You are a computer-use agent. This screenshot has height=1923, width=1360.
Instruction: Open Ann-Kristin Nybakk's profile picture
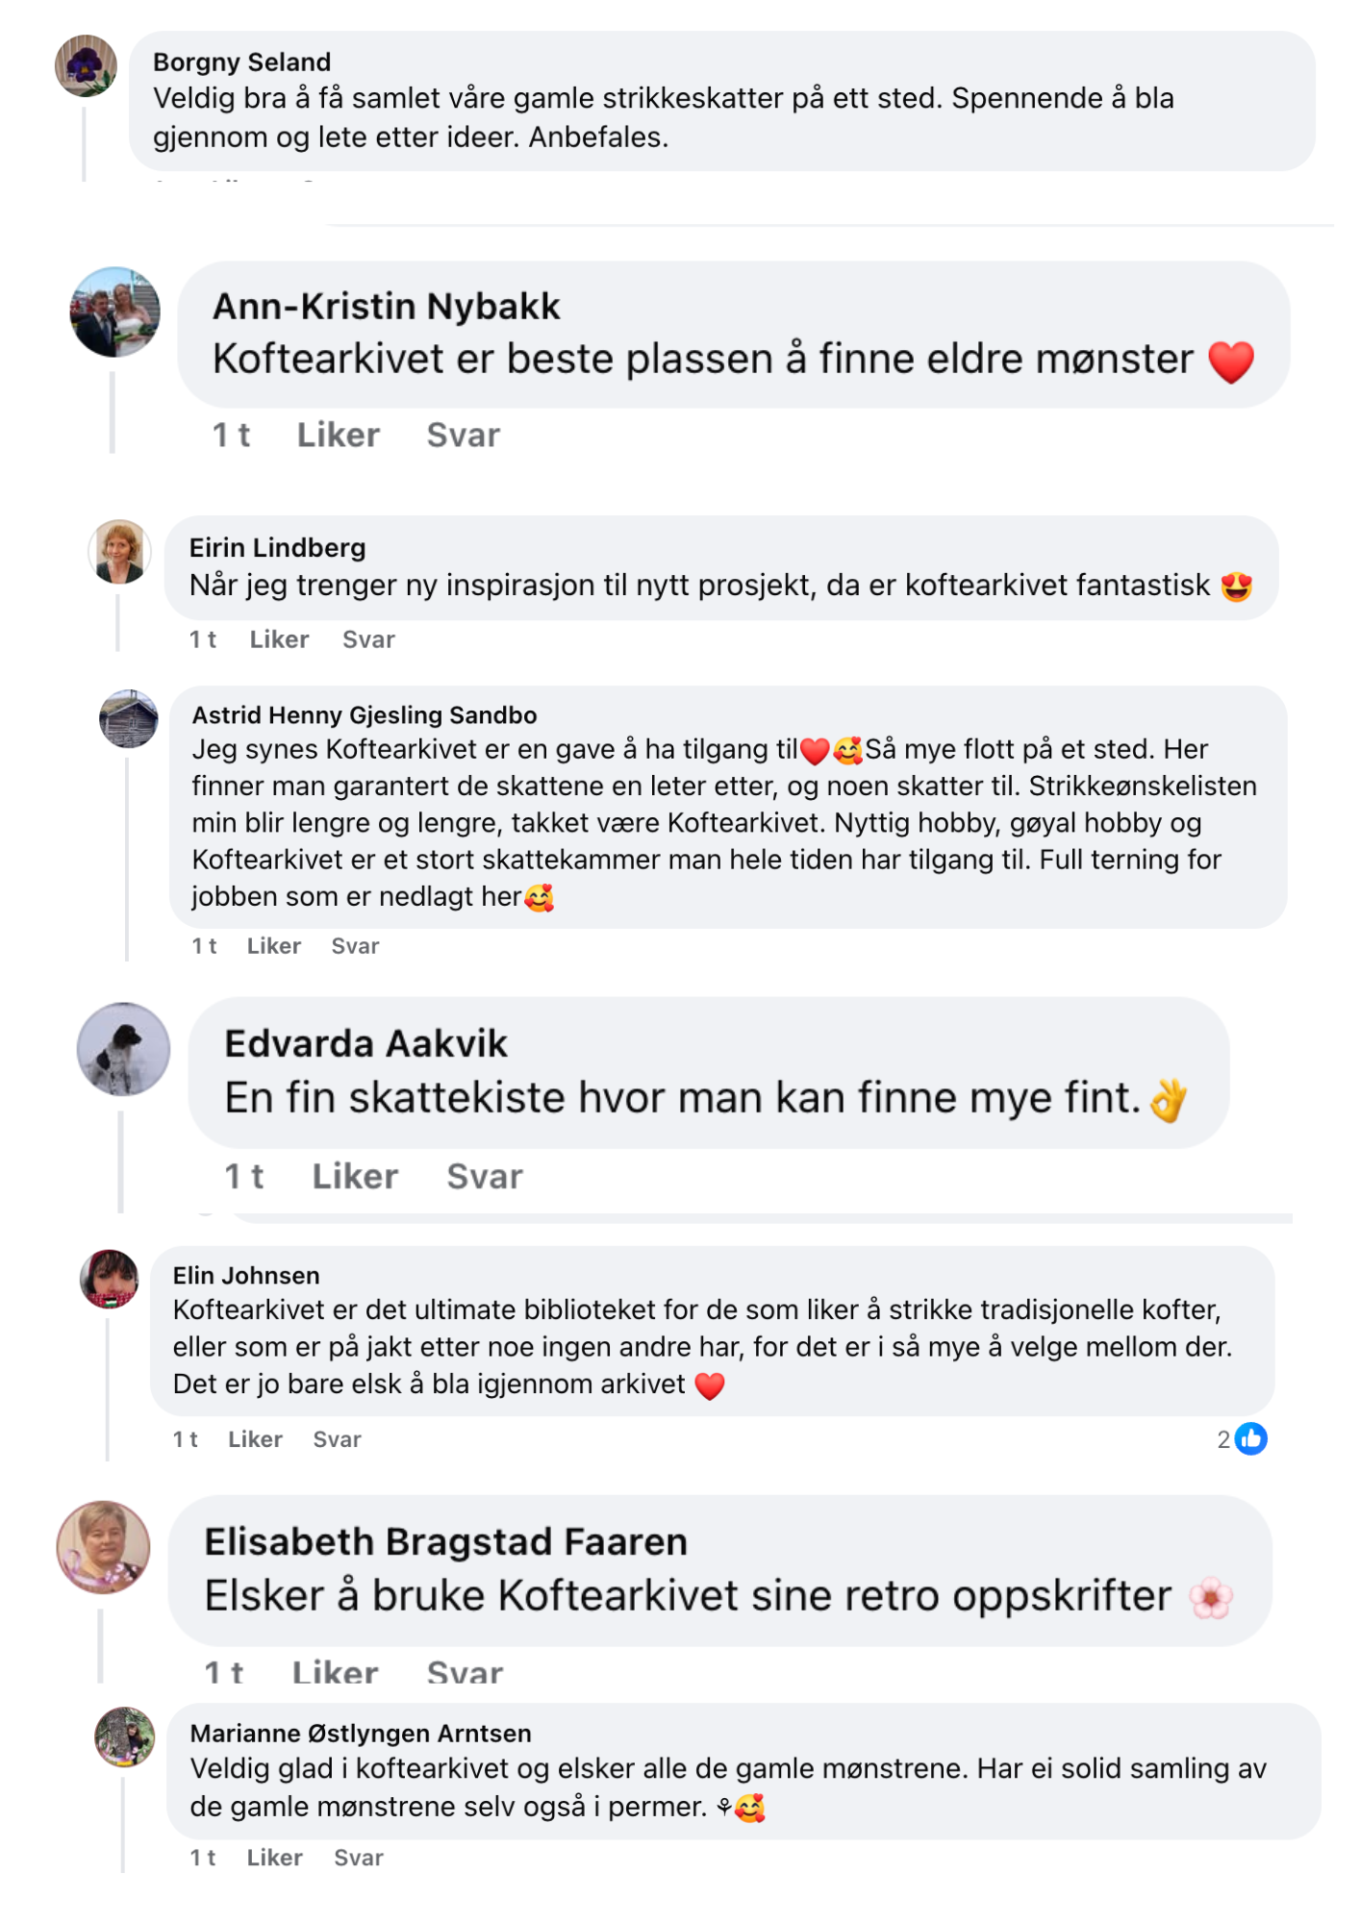pyautogui.click(x=115, y=312)
